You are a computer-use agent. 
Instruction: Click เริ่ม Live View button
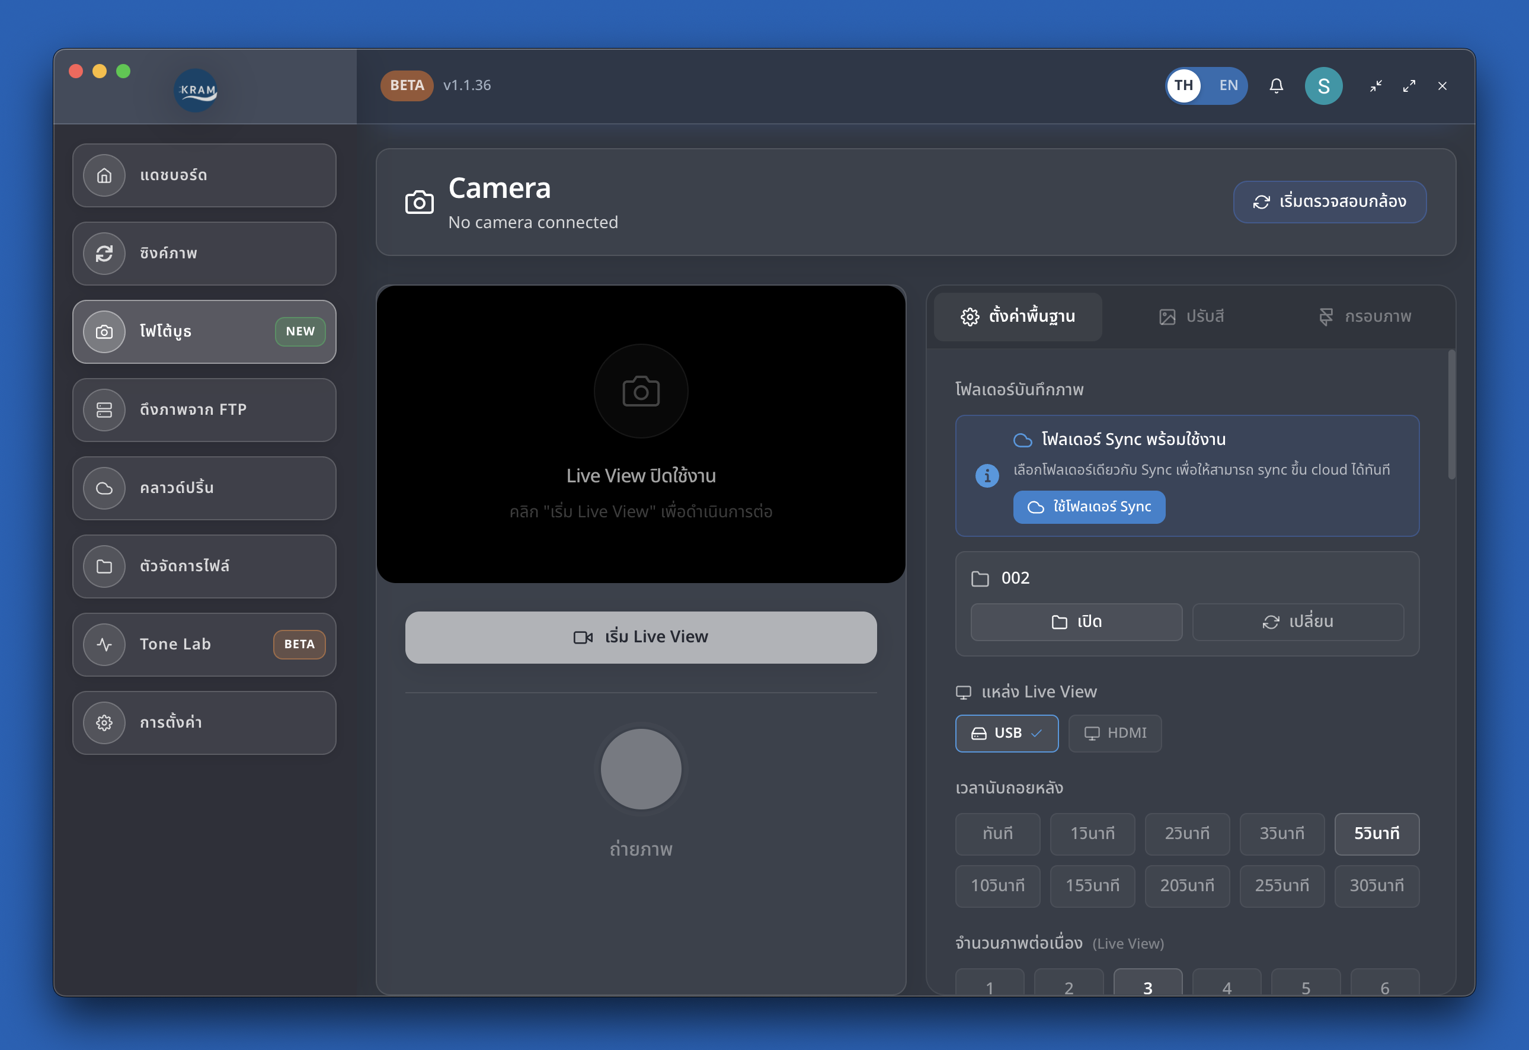pos(640,637)
